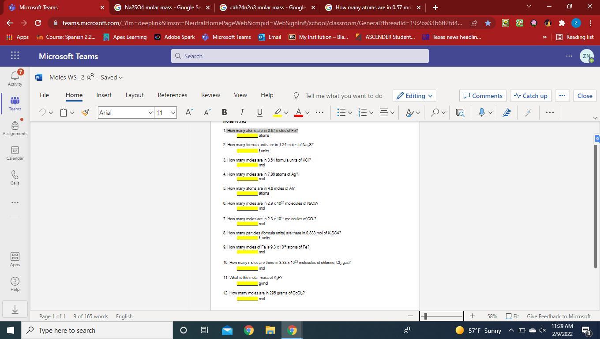Click the Format Painter icon
This screenshot has height=339, width=600.
86,113
